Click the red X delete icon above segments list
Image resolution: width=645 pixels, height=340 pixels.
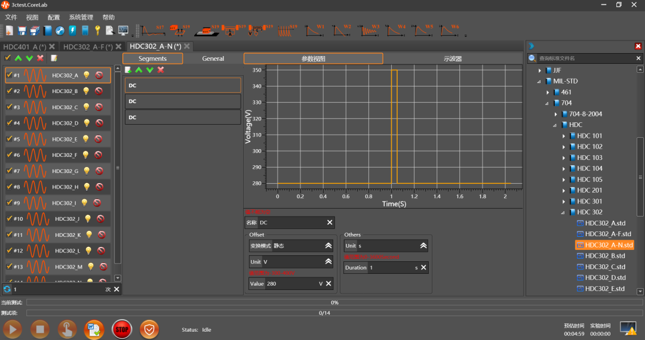tap(161, 70)
